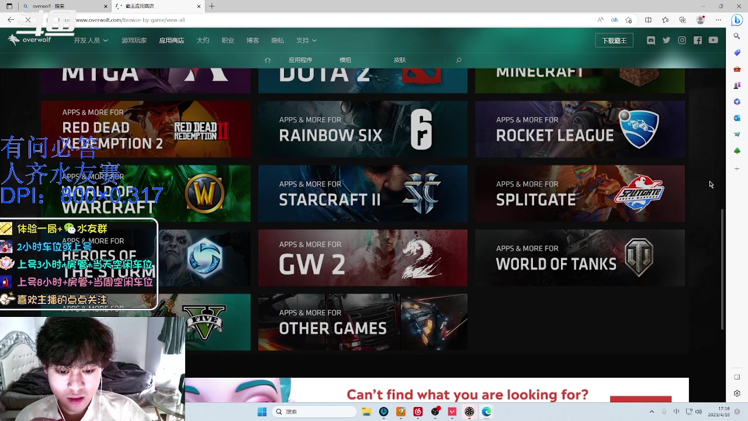Open Splitgate game card

coord(580,194)
